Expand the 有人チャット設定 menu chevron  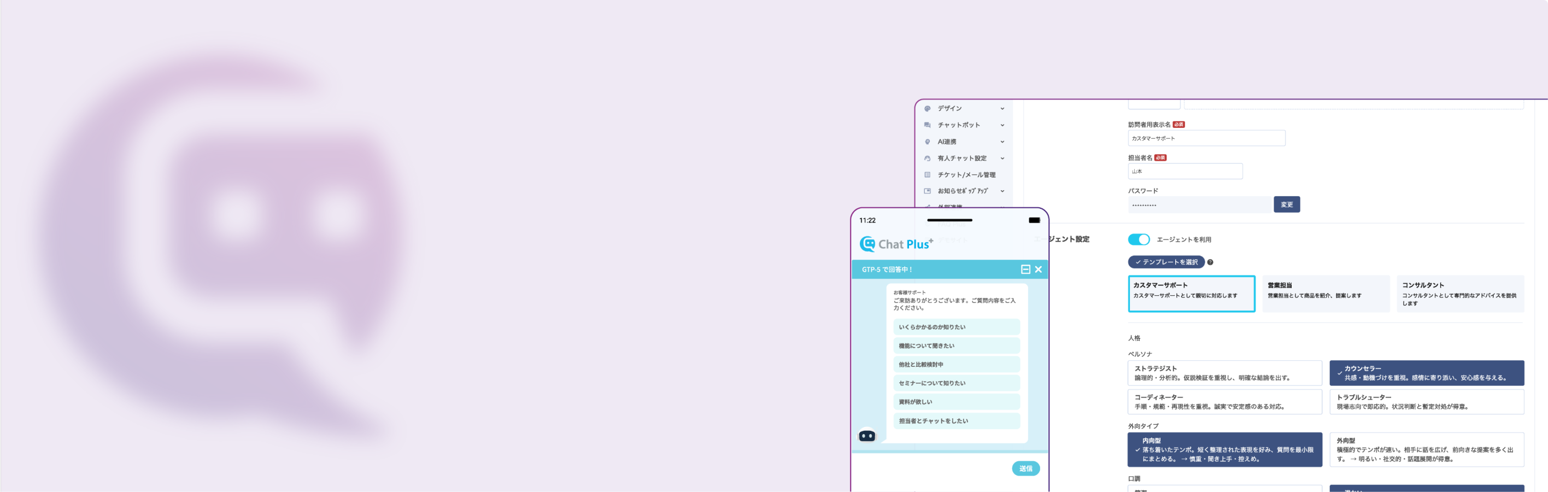1002,159
